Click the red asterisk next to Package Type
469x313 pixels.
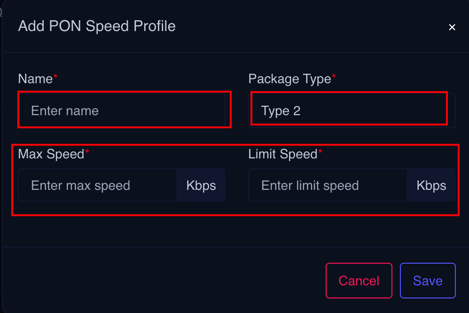tap(334, 77)
